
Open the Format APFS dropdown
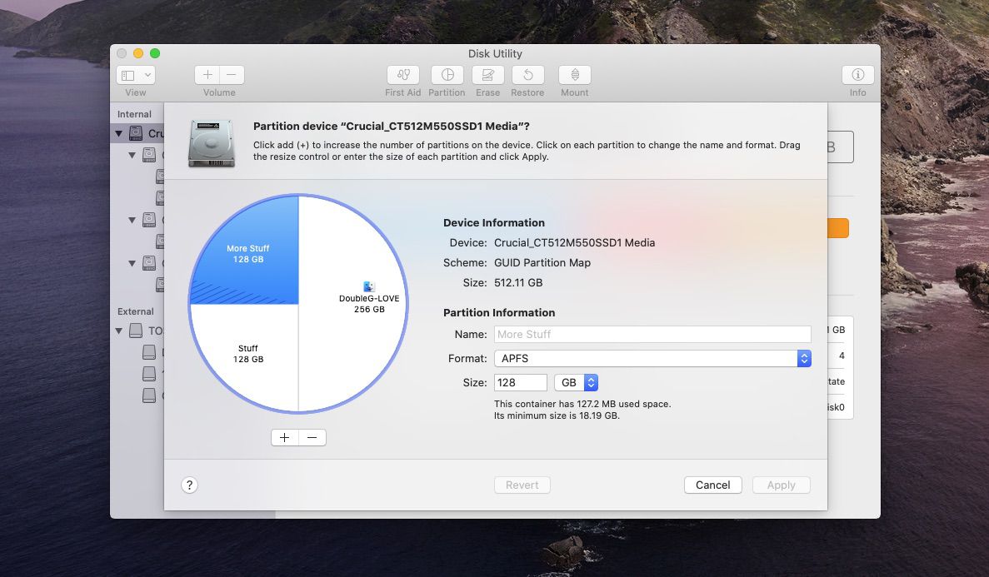pyautogui.click(x=652, y=359)
